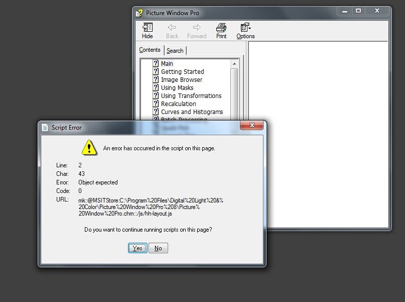Click No in the Script Error dialog

pyautogui.click(x=158, y=248)
